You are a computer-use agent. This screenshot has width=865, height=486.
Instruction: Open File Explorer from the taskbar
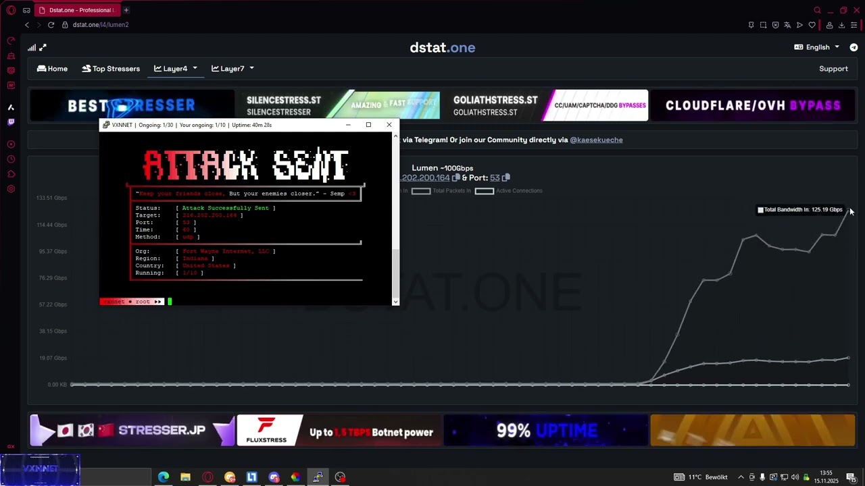click(185, 477)
